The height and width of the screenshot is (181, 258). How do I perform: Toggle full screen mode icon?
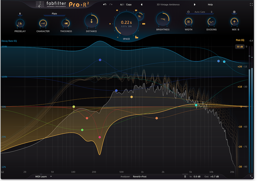click(251, 5)
